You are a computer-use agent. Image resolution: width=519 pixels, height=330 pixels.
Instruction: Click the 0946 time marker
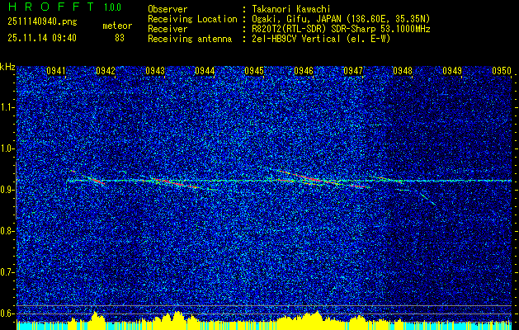pos(304,71)
